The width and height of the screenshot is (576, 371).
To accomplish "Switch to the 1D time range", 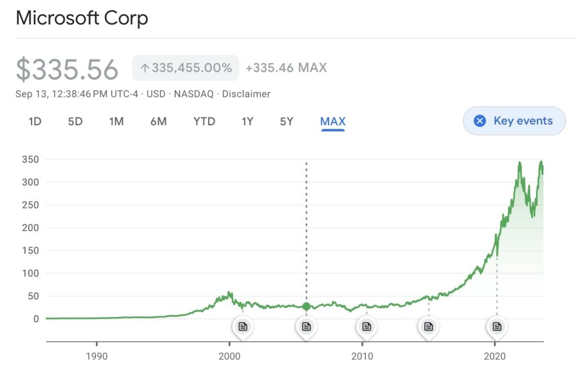I will [35, 121].
